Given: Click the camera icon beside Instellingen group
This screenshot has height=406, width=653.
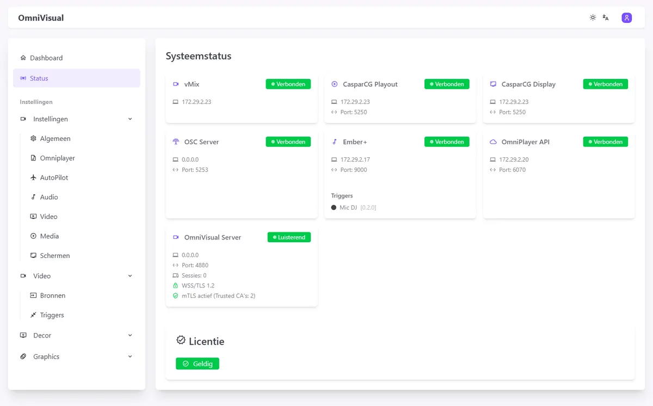Looking at the screenshot, I should click(23, 119).
